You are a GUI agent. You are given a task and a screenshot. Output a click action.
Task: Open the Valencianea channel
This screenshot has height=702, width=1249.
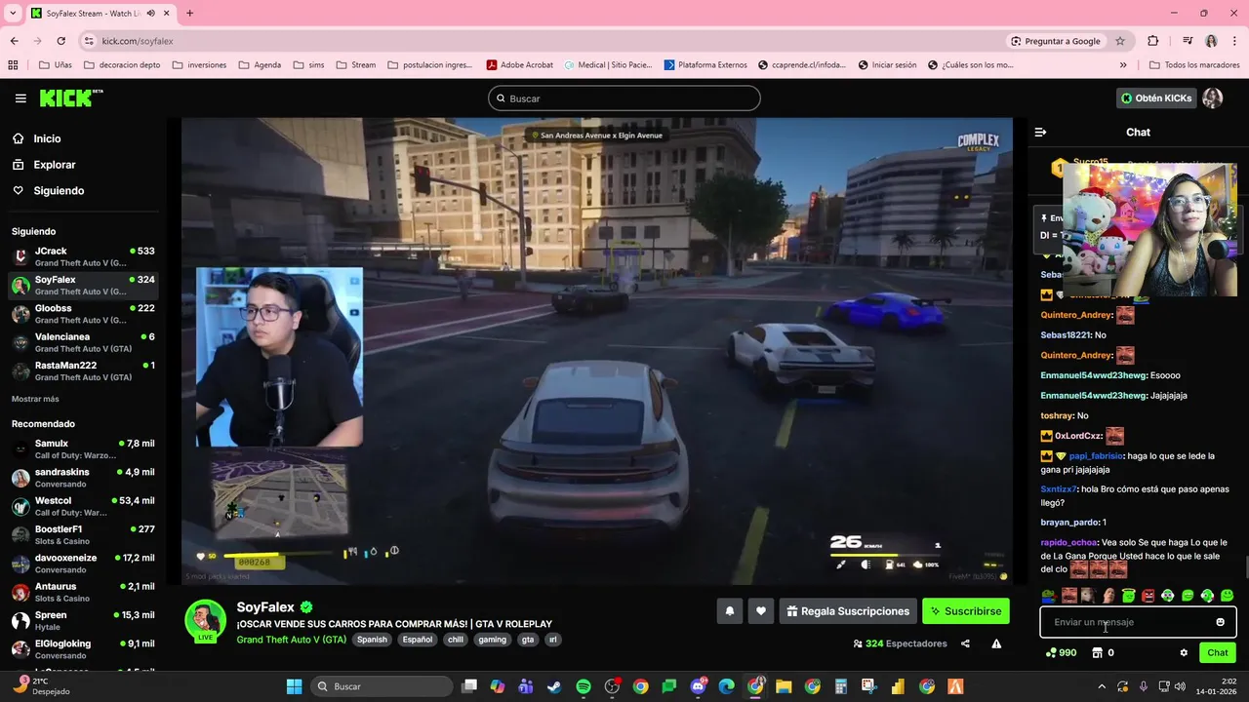point(83,342)
